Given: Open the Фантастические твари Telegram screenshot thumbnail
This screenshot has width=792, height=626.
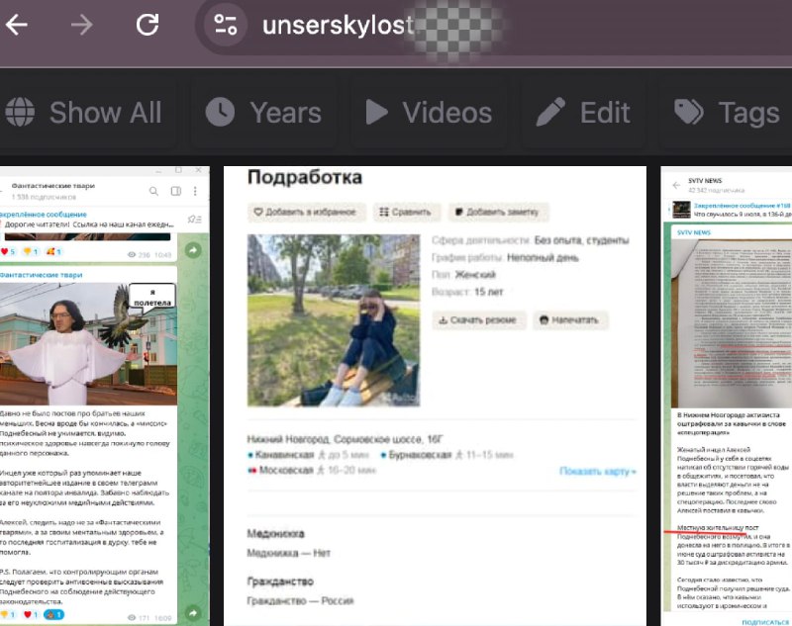Looking at the screenshot, I should pyautogui.click(x=105, y=396).
